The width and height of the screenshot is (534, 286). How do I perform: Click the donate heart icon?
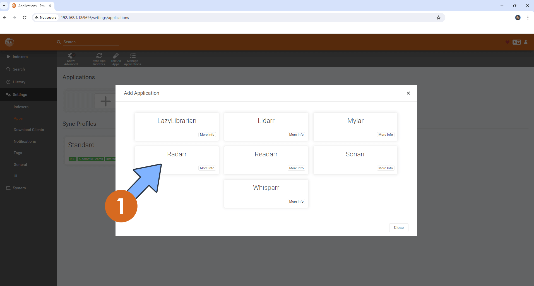(x=507, y=42)
